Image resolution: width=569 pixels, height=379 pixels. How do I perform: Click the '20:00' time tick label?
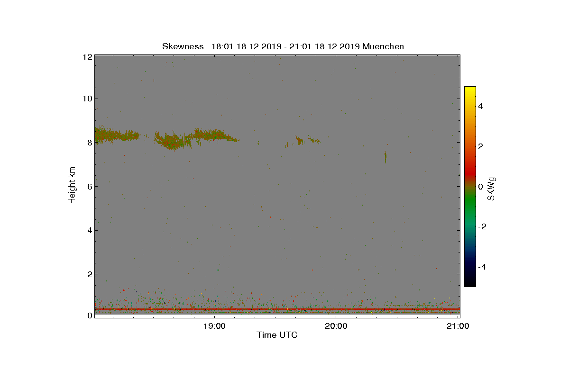pyautogui.click(x=336, y=325)
